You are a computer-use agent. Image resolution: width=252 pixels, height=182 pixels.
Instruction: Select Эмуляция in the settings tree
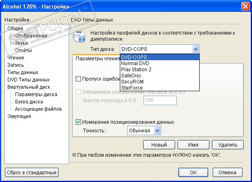19,116
